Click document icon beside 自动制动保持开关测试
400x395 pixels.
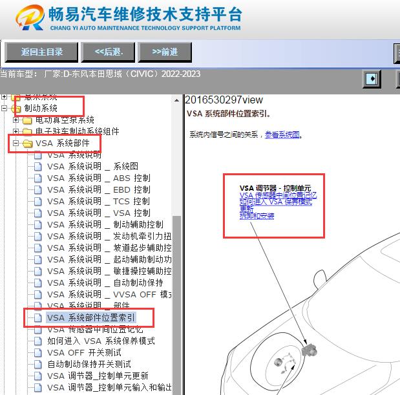37,365
